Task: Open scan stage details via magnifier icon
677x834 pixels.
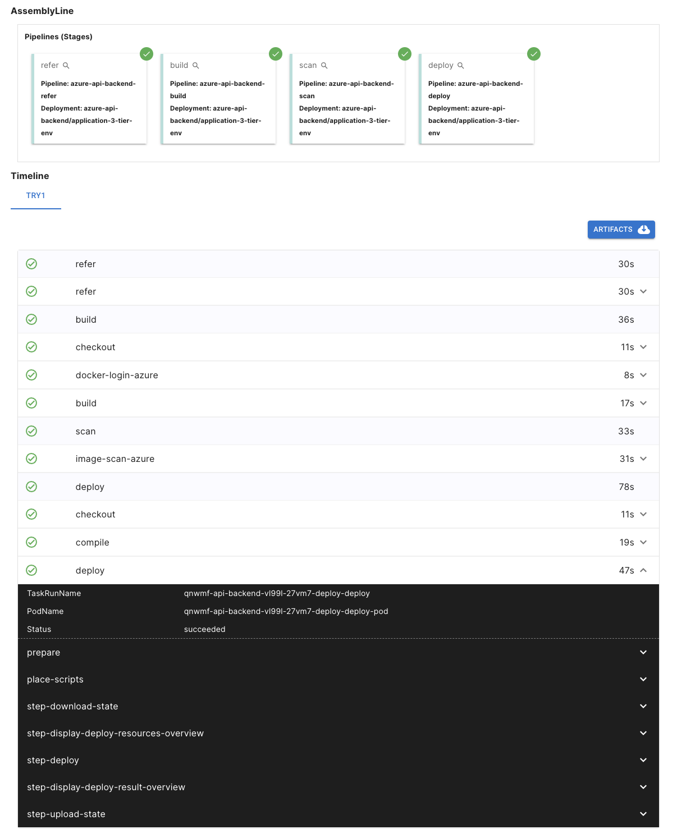Action: [324, 66]
